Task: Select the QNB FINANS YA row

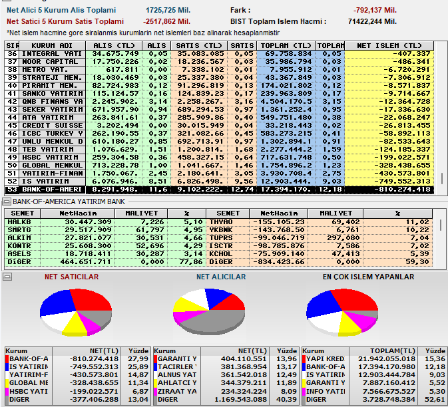Action: pyautogui.click(x=219, y=102)
